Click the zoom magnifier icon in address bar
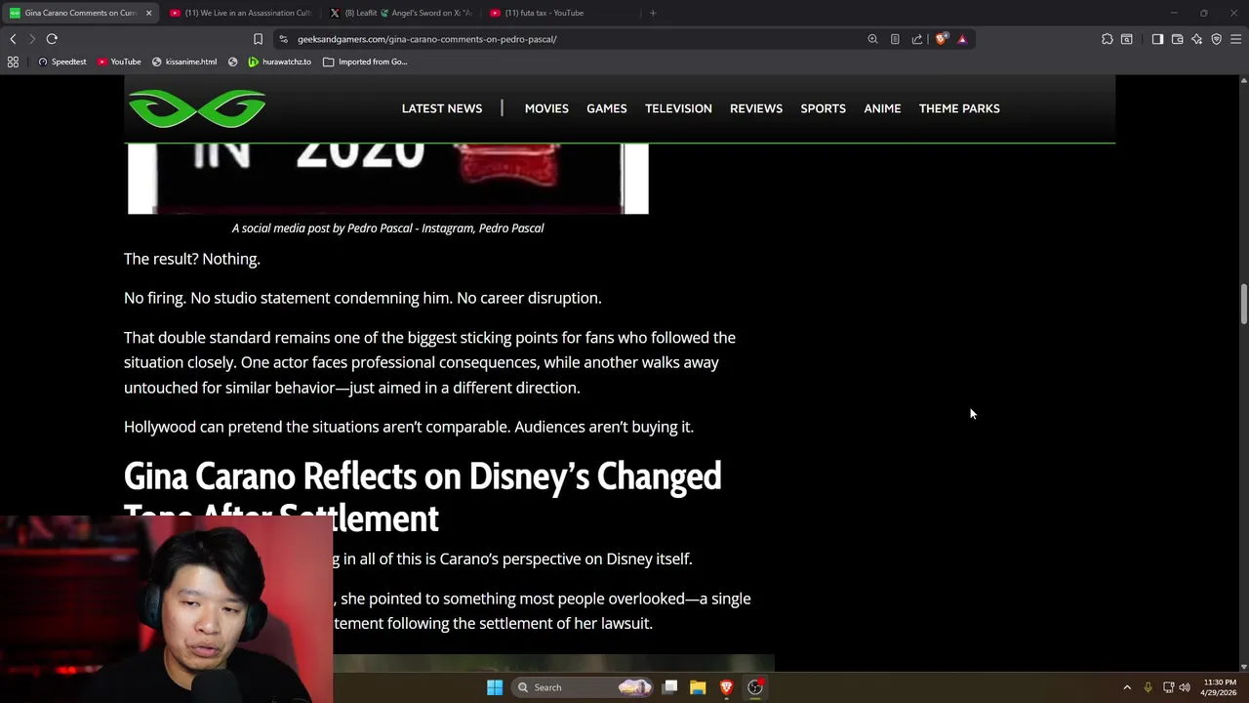 click(872, 39)
